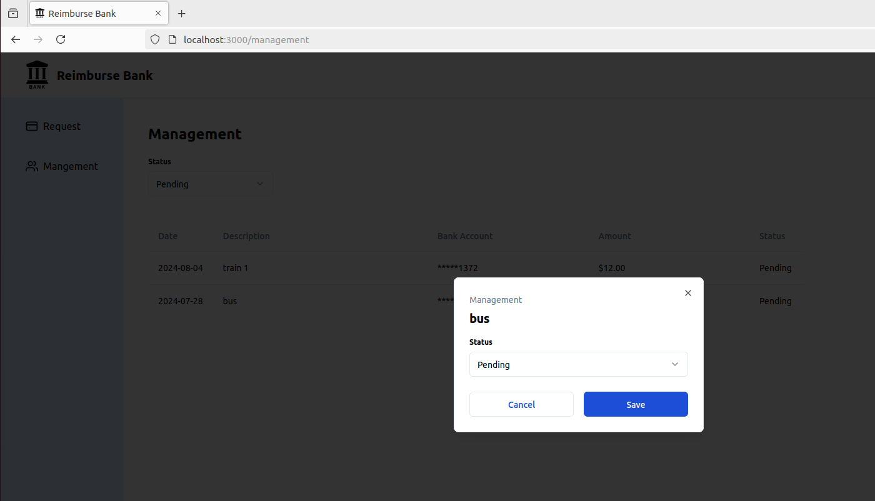Open the Status dropdown in the dialog
This screenshot has height=501, width=875.
pyautogui.click(x=578, y=364)
